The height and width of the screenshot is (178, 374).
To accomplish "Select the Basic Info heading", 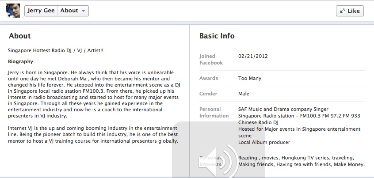I will pyautogui.click(x=217, y=36).
